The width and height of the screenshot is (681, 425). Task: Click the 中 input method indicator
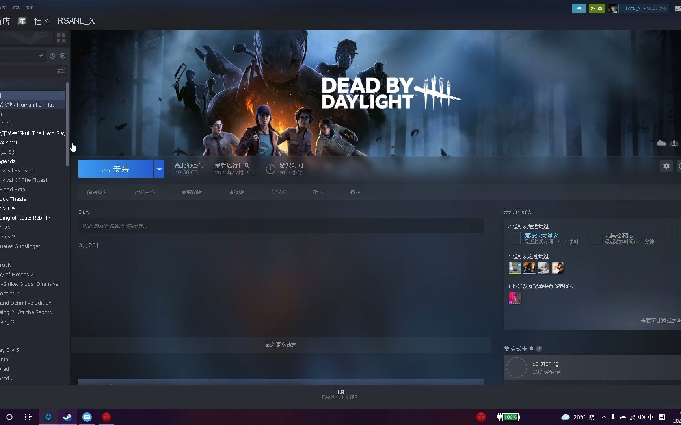[x=651, y=417]
